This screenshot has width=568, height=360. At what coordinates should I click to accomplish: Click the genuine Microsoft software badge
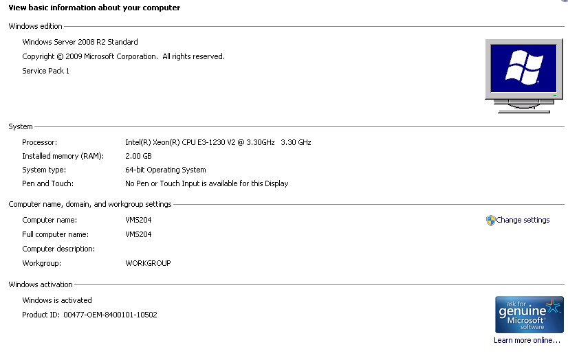(529, 315)
